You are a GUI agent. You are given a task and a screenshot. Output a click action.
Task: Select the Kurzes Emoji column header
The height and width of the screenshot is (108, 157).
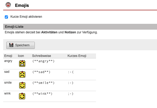coord(77,56)
